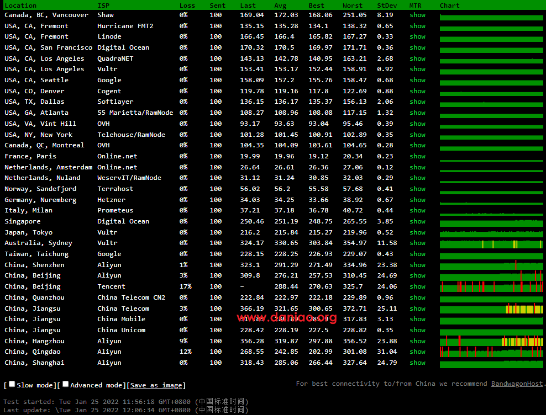Show MTR for Germany, Nuremberg Hetzner
This screenshot has height=415, width=546.
point(417,200)
